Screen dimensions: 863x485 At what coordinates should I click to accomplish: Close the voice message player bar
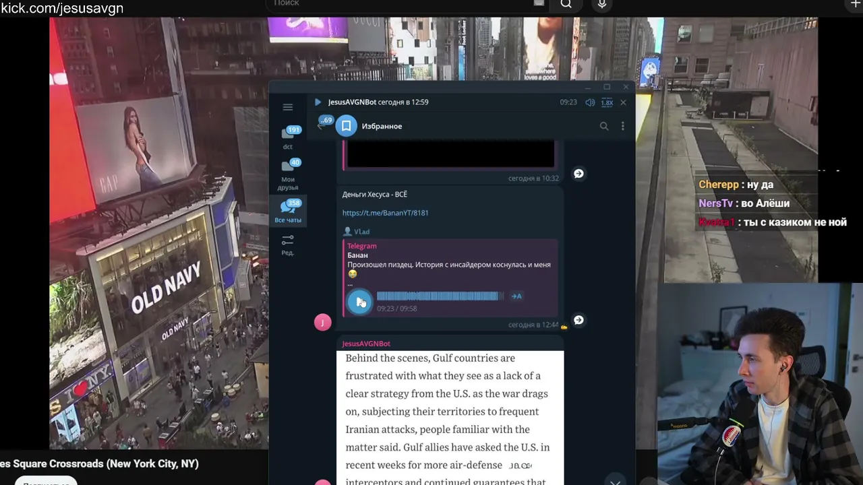pyautogui.click(x=623, y=102)
